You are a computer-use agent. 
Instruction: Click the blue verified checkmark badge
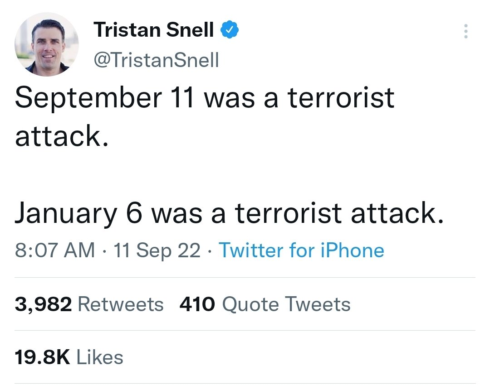click(x=230, y=29)
